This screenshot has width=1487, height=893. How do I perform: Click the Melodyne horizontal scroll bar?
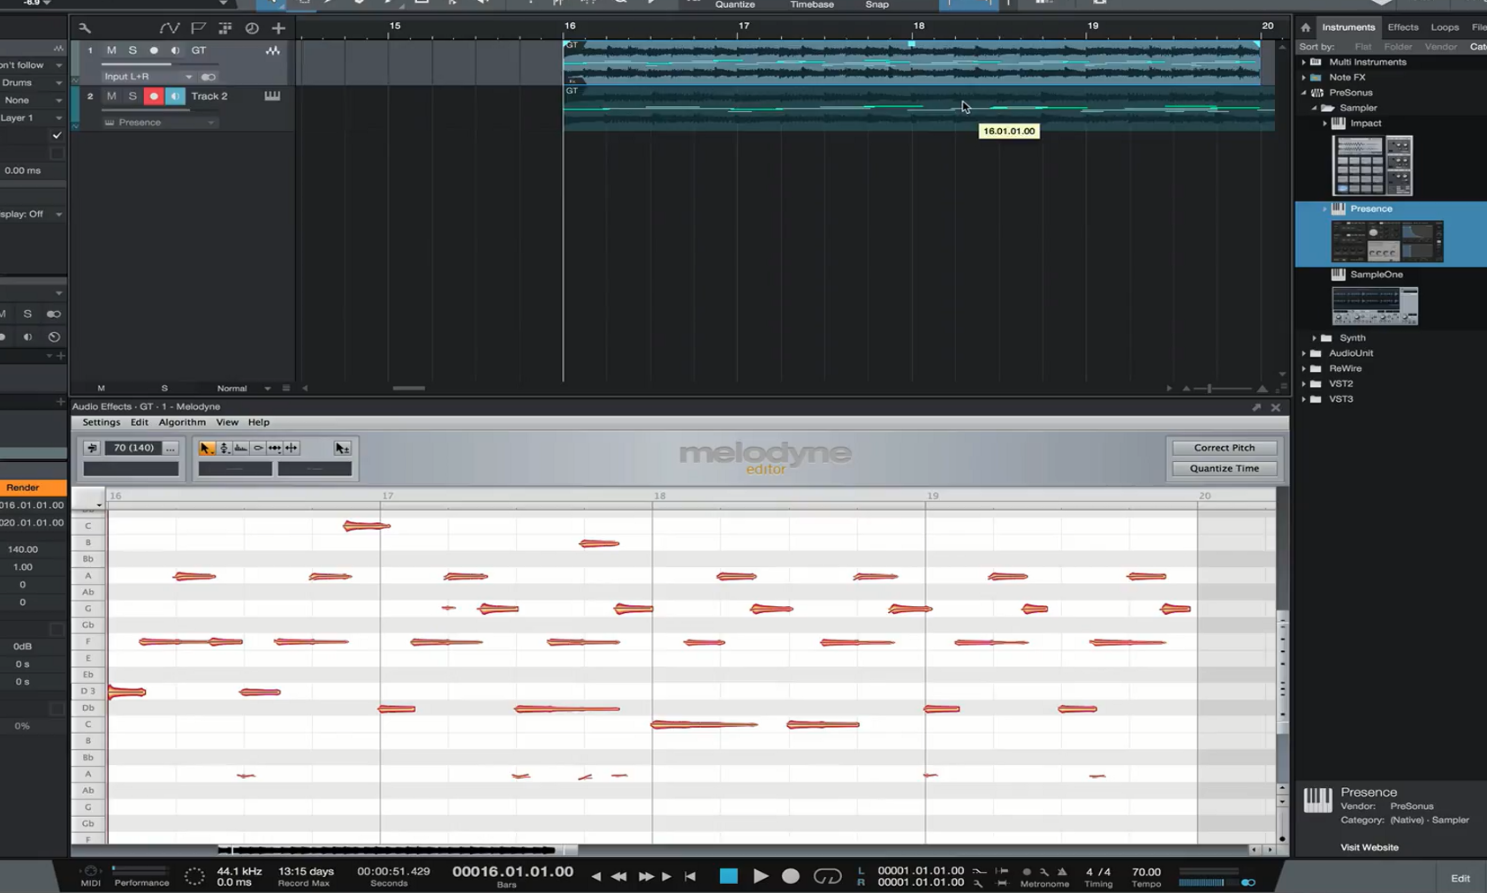click(x=397, y=850)
